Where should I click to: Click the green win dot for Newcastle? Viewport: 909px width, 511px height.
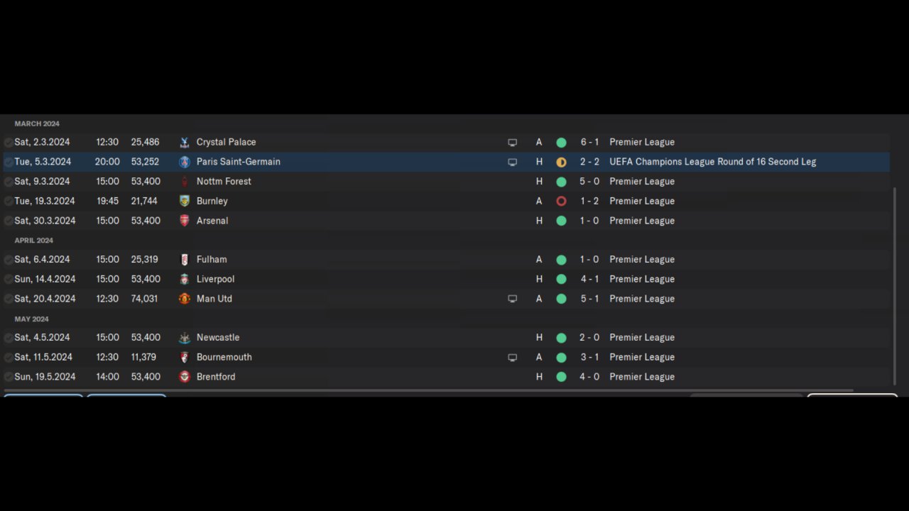tap(561, 338)
